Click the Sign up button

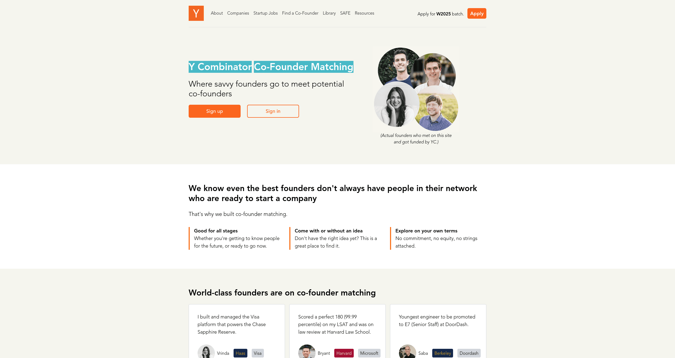click(215, 111)
